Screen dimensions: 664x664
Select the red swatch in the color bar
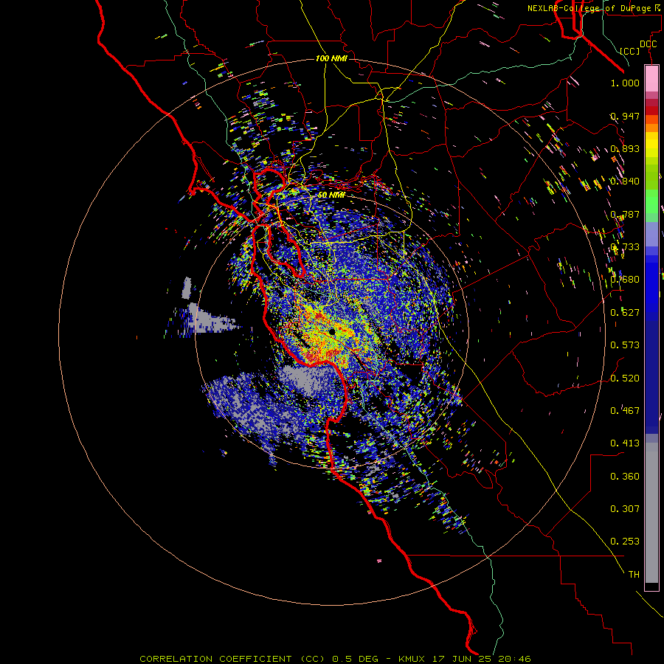pyautogui.click(x=651, y=111)
